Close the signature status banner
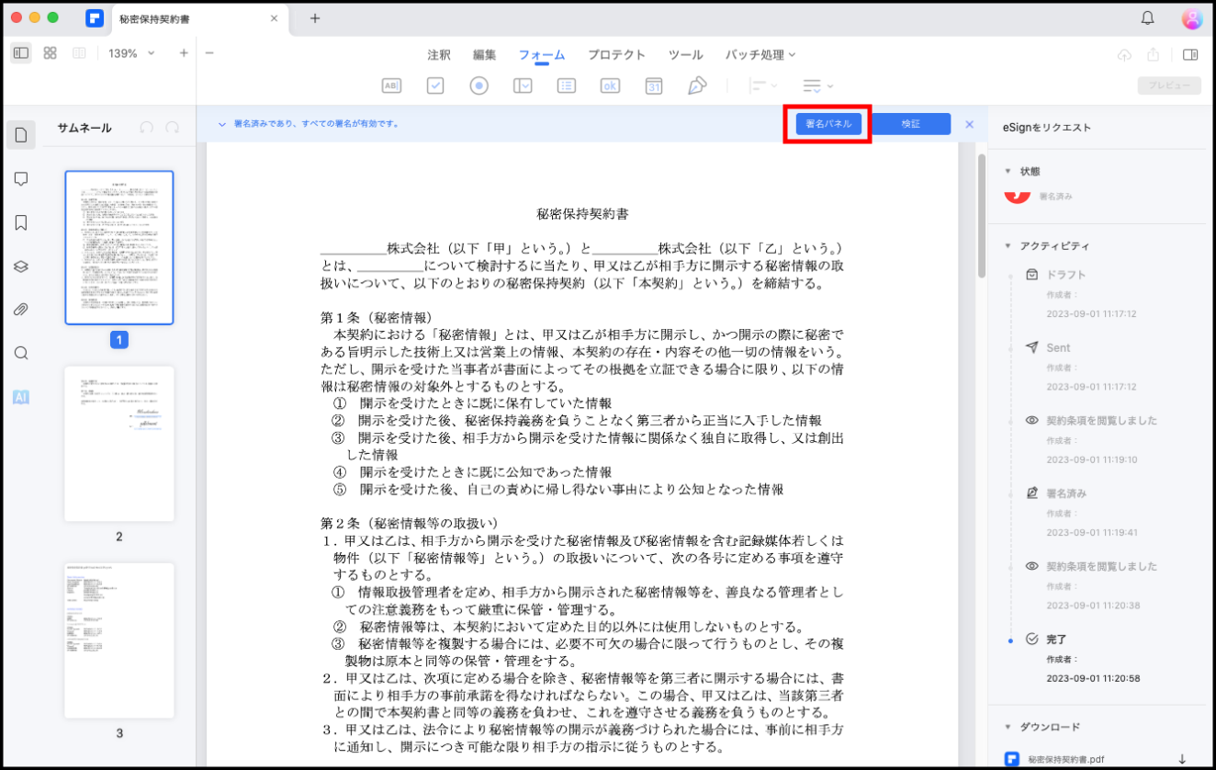 [x=969, y=124]
